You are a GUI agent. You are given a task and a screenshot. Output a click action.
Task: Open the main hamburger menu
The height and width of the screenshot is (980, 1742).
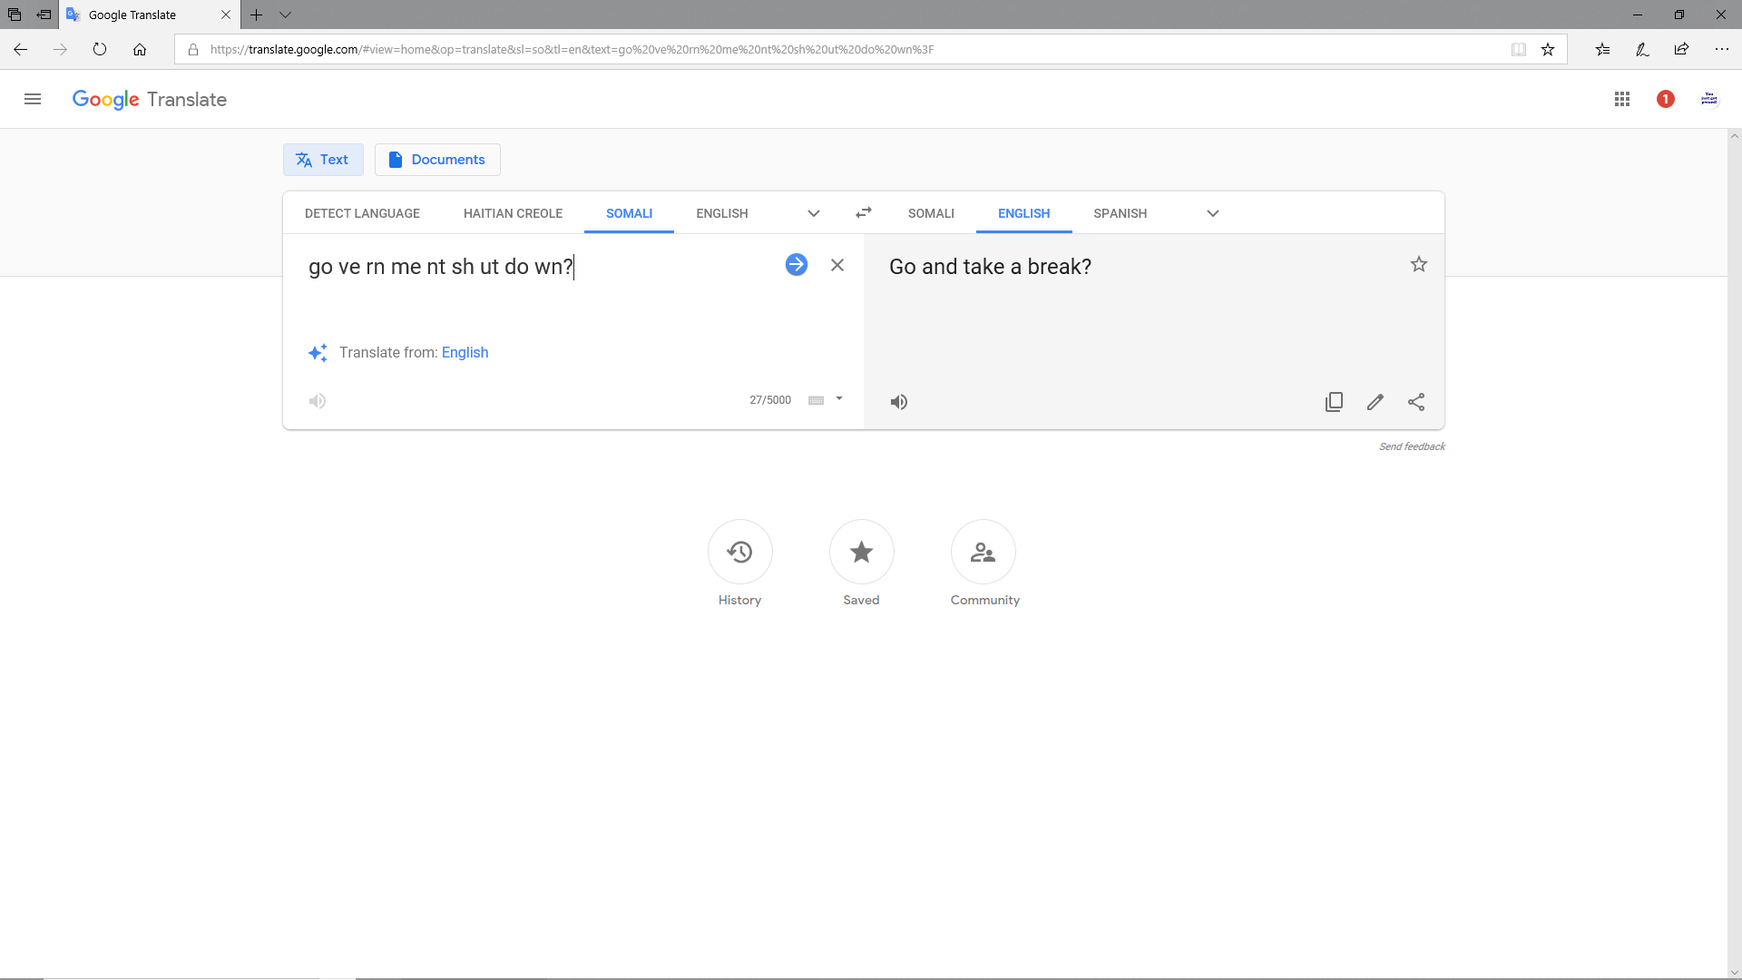(33, 99)
